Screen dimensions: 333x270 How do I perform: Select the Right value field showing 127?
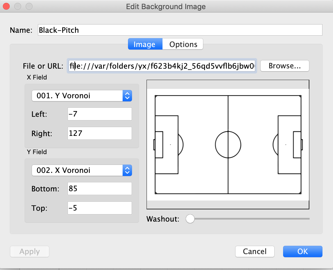click(100, 133)
